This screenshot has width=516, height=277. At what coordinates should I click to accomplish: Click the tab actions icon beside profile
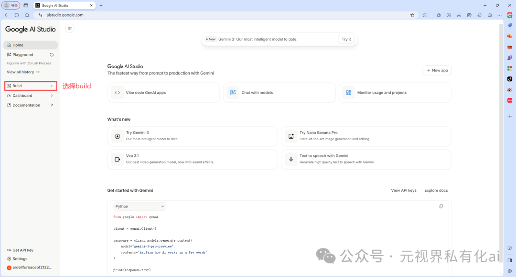tap(26, 5)
